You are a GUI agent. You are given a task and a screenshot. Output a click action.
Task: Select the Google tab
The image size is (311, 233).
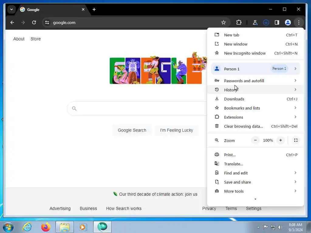[52, 9]
